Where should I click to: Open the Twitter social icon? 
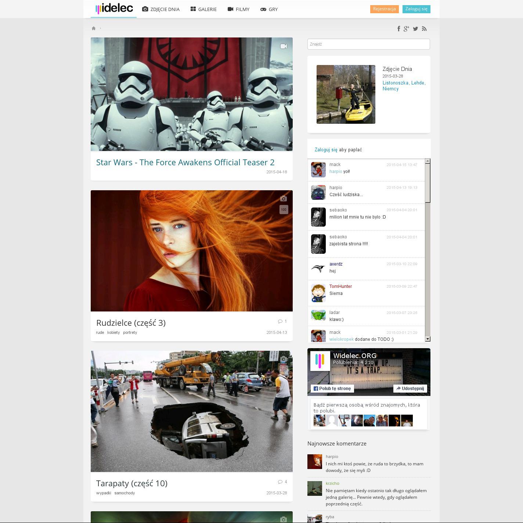(x=415, y=29)
